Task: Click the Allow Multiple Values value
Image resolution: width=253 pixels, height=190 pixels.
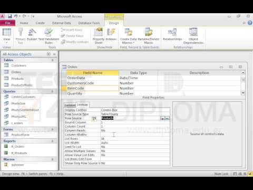Action: click(135, 151)
